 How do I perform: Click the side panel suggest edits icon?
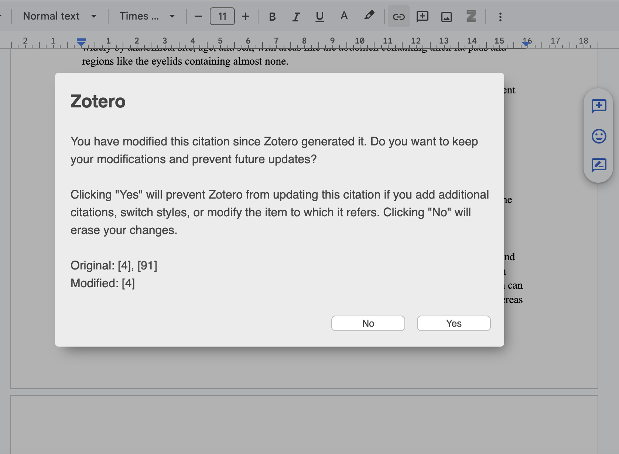(x=599, y=165)
